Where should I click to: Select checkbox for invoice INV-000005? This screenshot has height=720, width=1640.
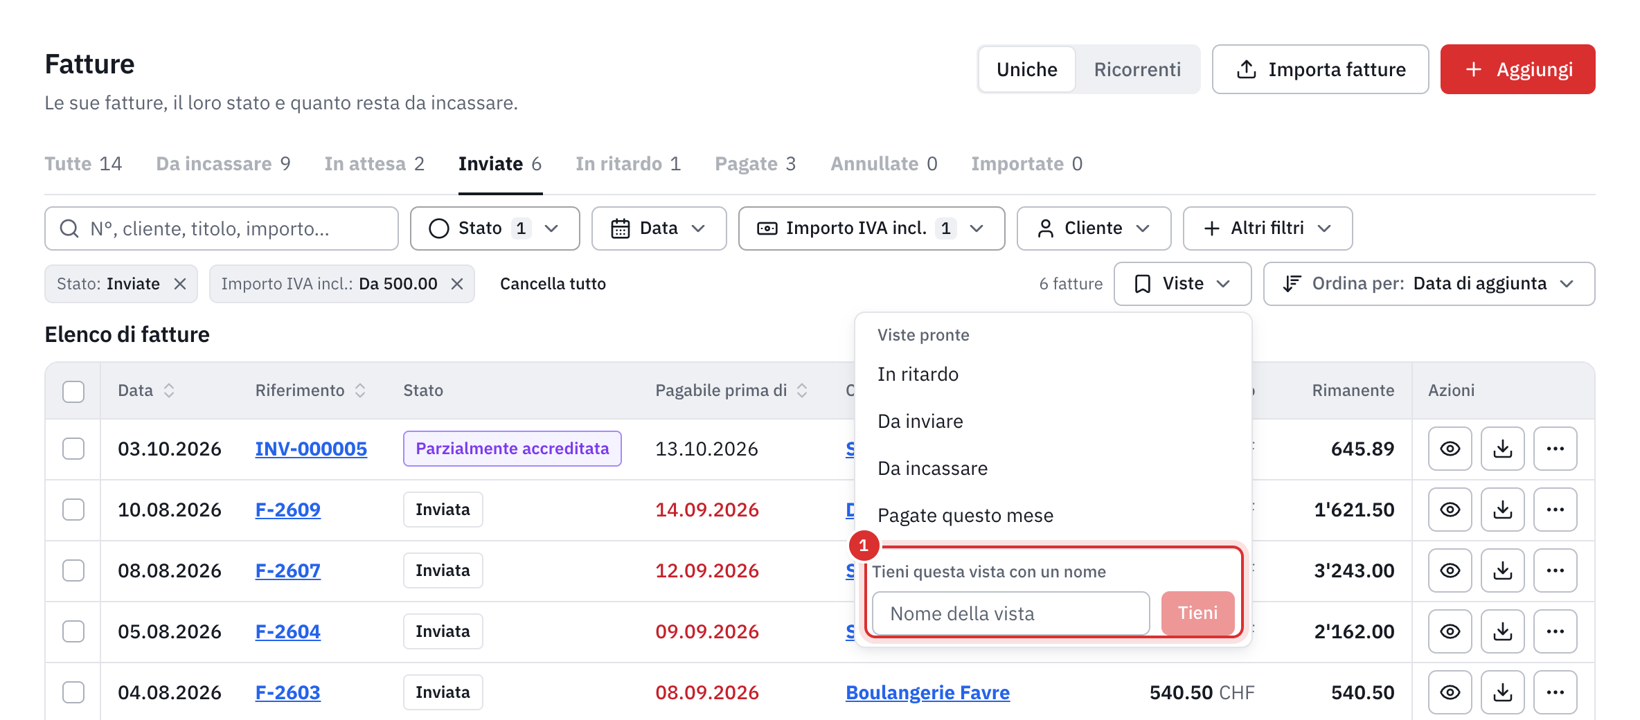point(73,449)
